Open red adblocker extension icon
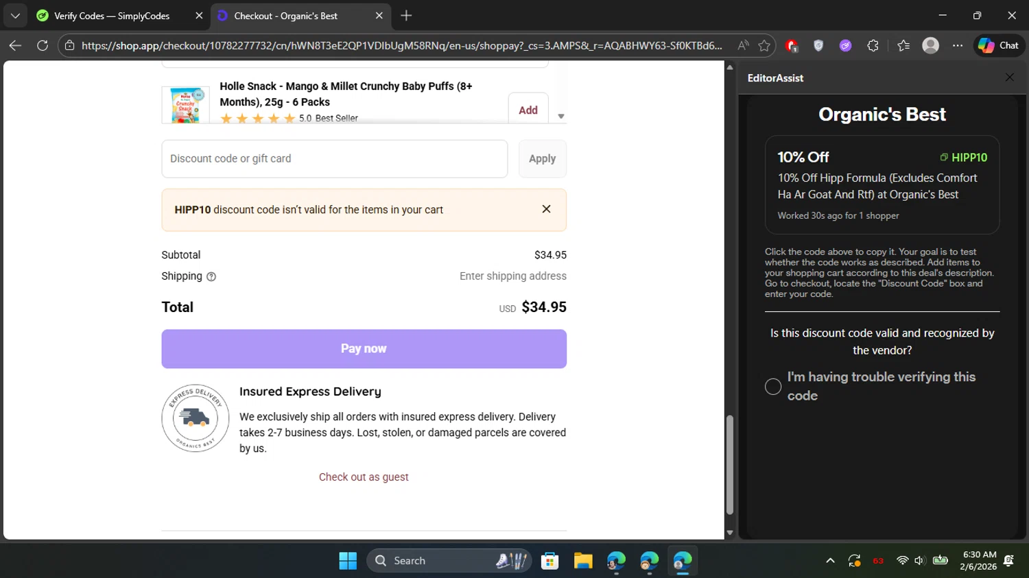Image resolution: width=1029 pixels, height=578 pixels. coord(792,45)
